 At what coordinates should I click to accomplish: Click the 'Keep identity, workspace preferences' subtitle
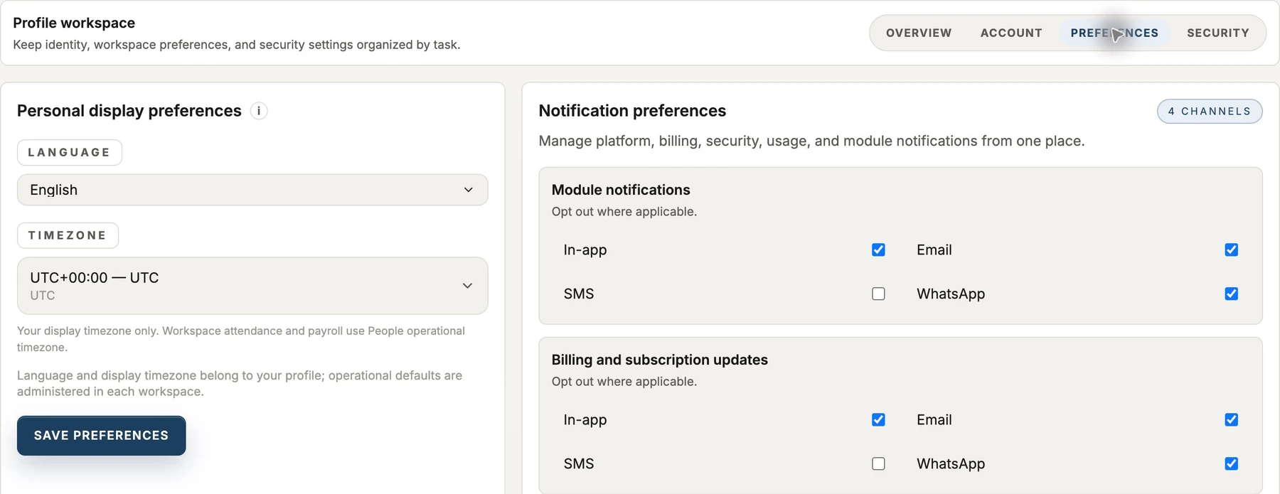237,45
